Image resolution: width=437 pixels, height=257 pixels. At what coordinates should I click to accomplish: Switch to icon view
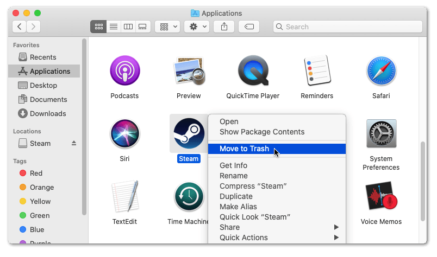[x=99, y=27]
